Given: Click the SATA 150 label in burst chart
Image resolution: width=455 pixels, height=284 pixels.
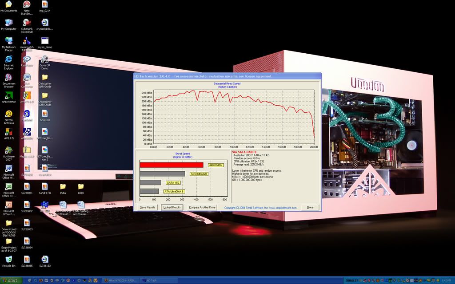Looking at the screenshot, I should coord(173,182).
